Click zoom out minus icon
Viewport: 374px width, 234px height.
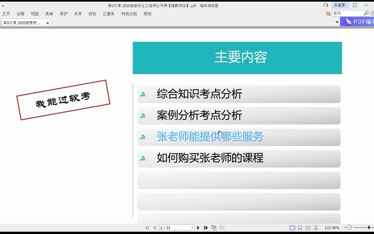349,227
